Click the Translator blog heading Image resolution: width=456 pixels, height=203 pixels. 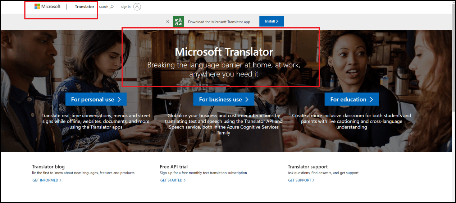pos(48,167)
